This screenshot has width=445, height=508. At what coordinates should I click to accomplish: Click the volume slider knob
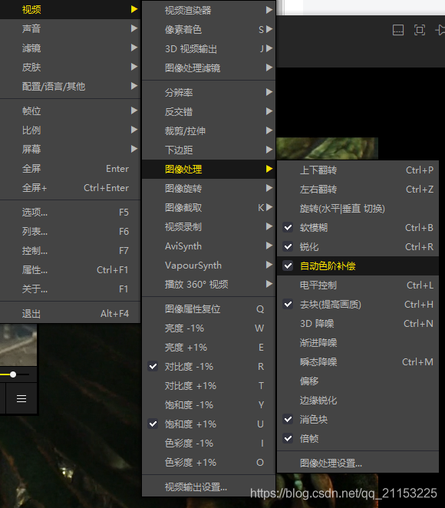(13, 374)
